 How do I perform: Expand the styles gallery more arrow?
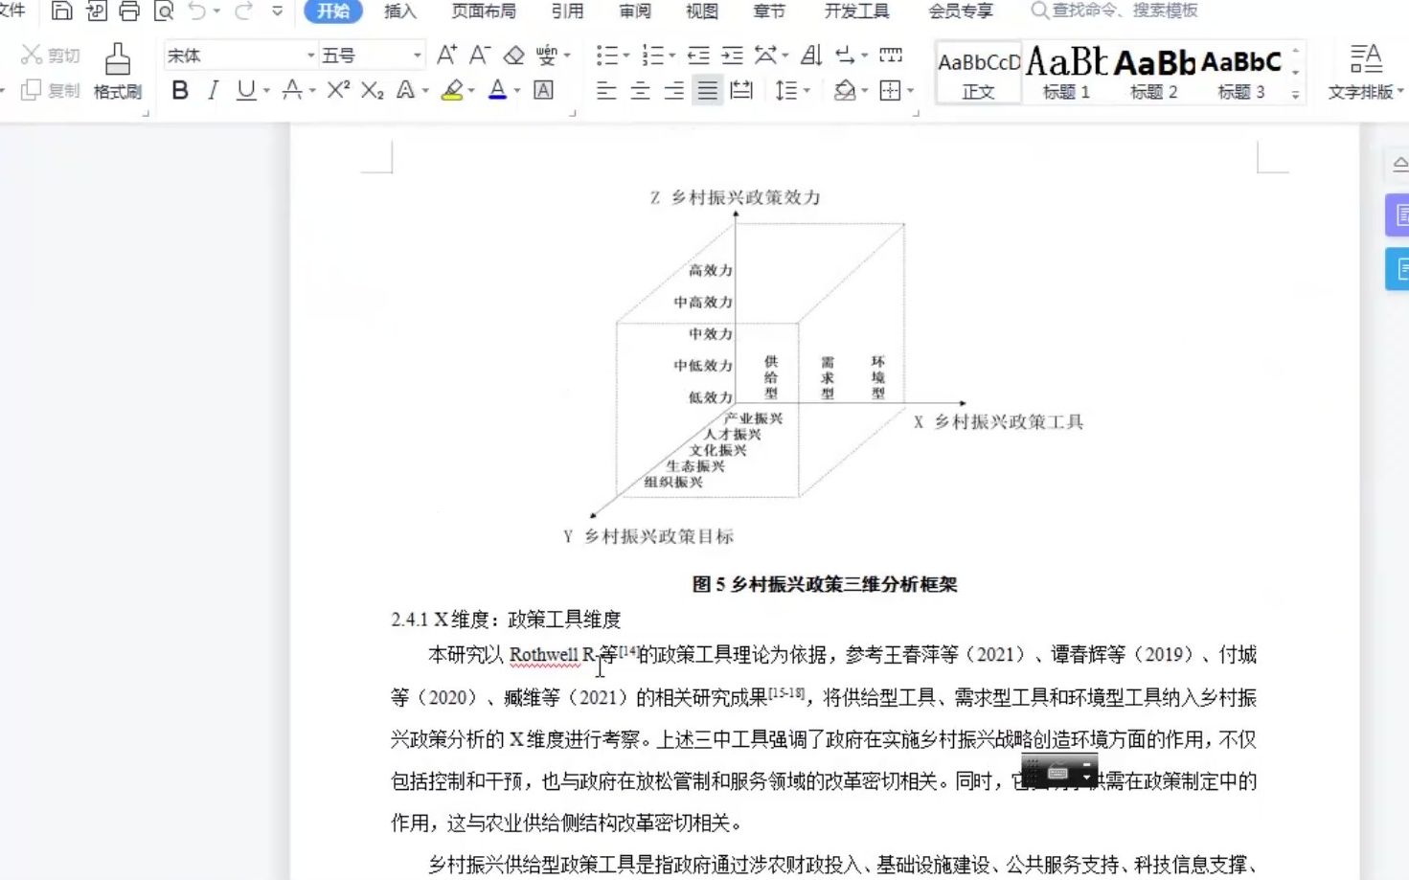tap(1295, 94)
